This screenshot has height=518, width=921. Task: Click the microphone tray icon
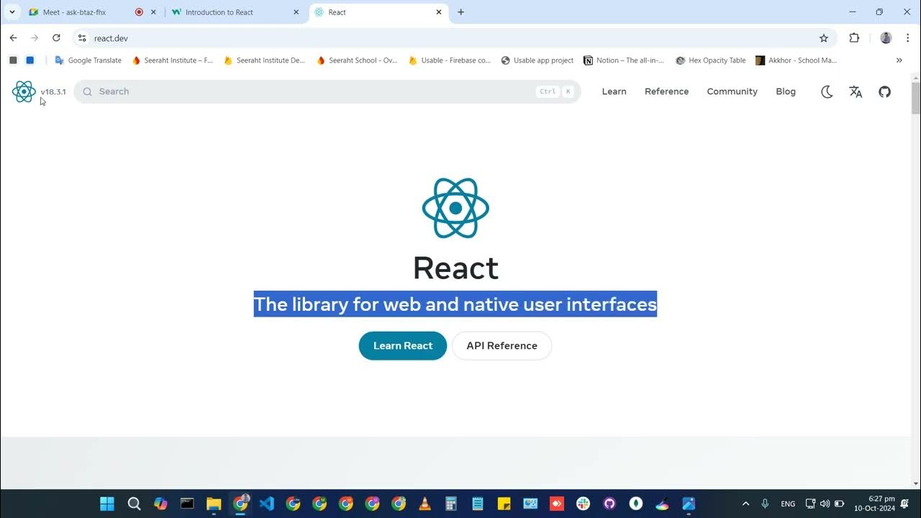click(765, 504)
